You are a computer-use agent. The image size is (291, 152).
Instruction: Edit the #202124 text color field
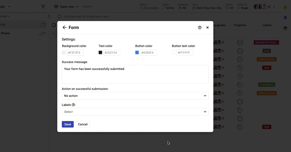pos(111,52)
